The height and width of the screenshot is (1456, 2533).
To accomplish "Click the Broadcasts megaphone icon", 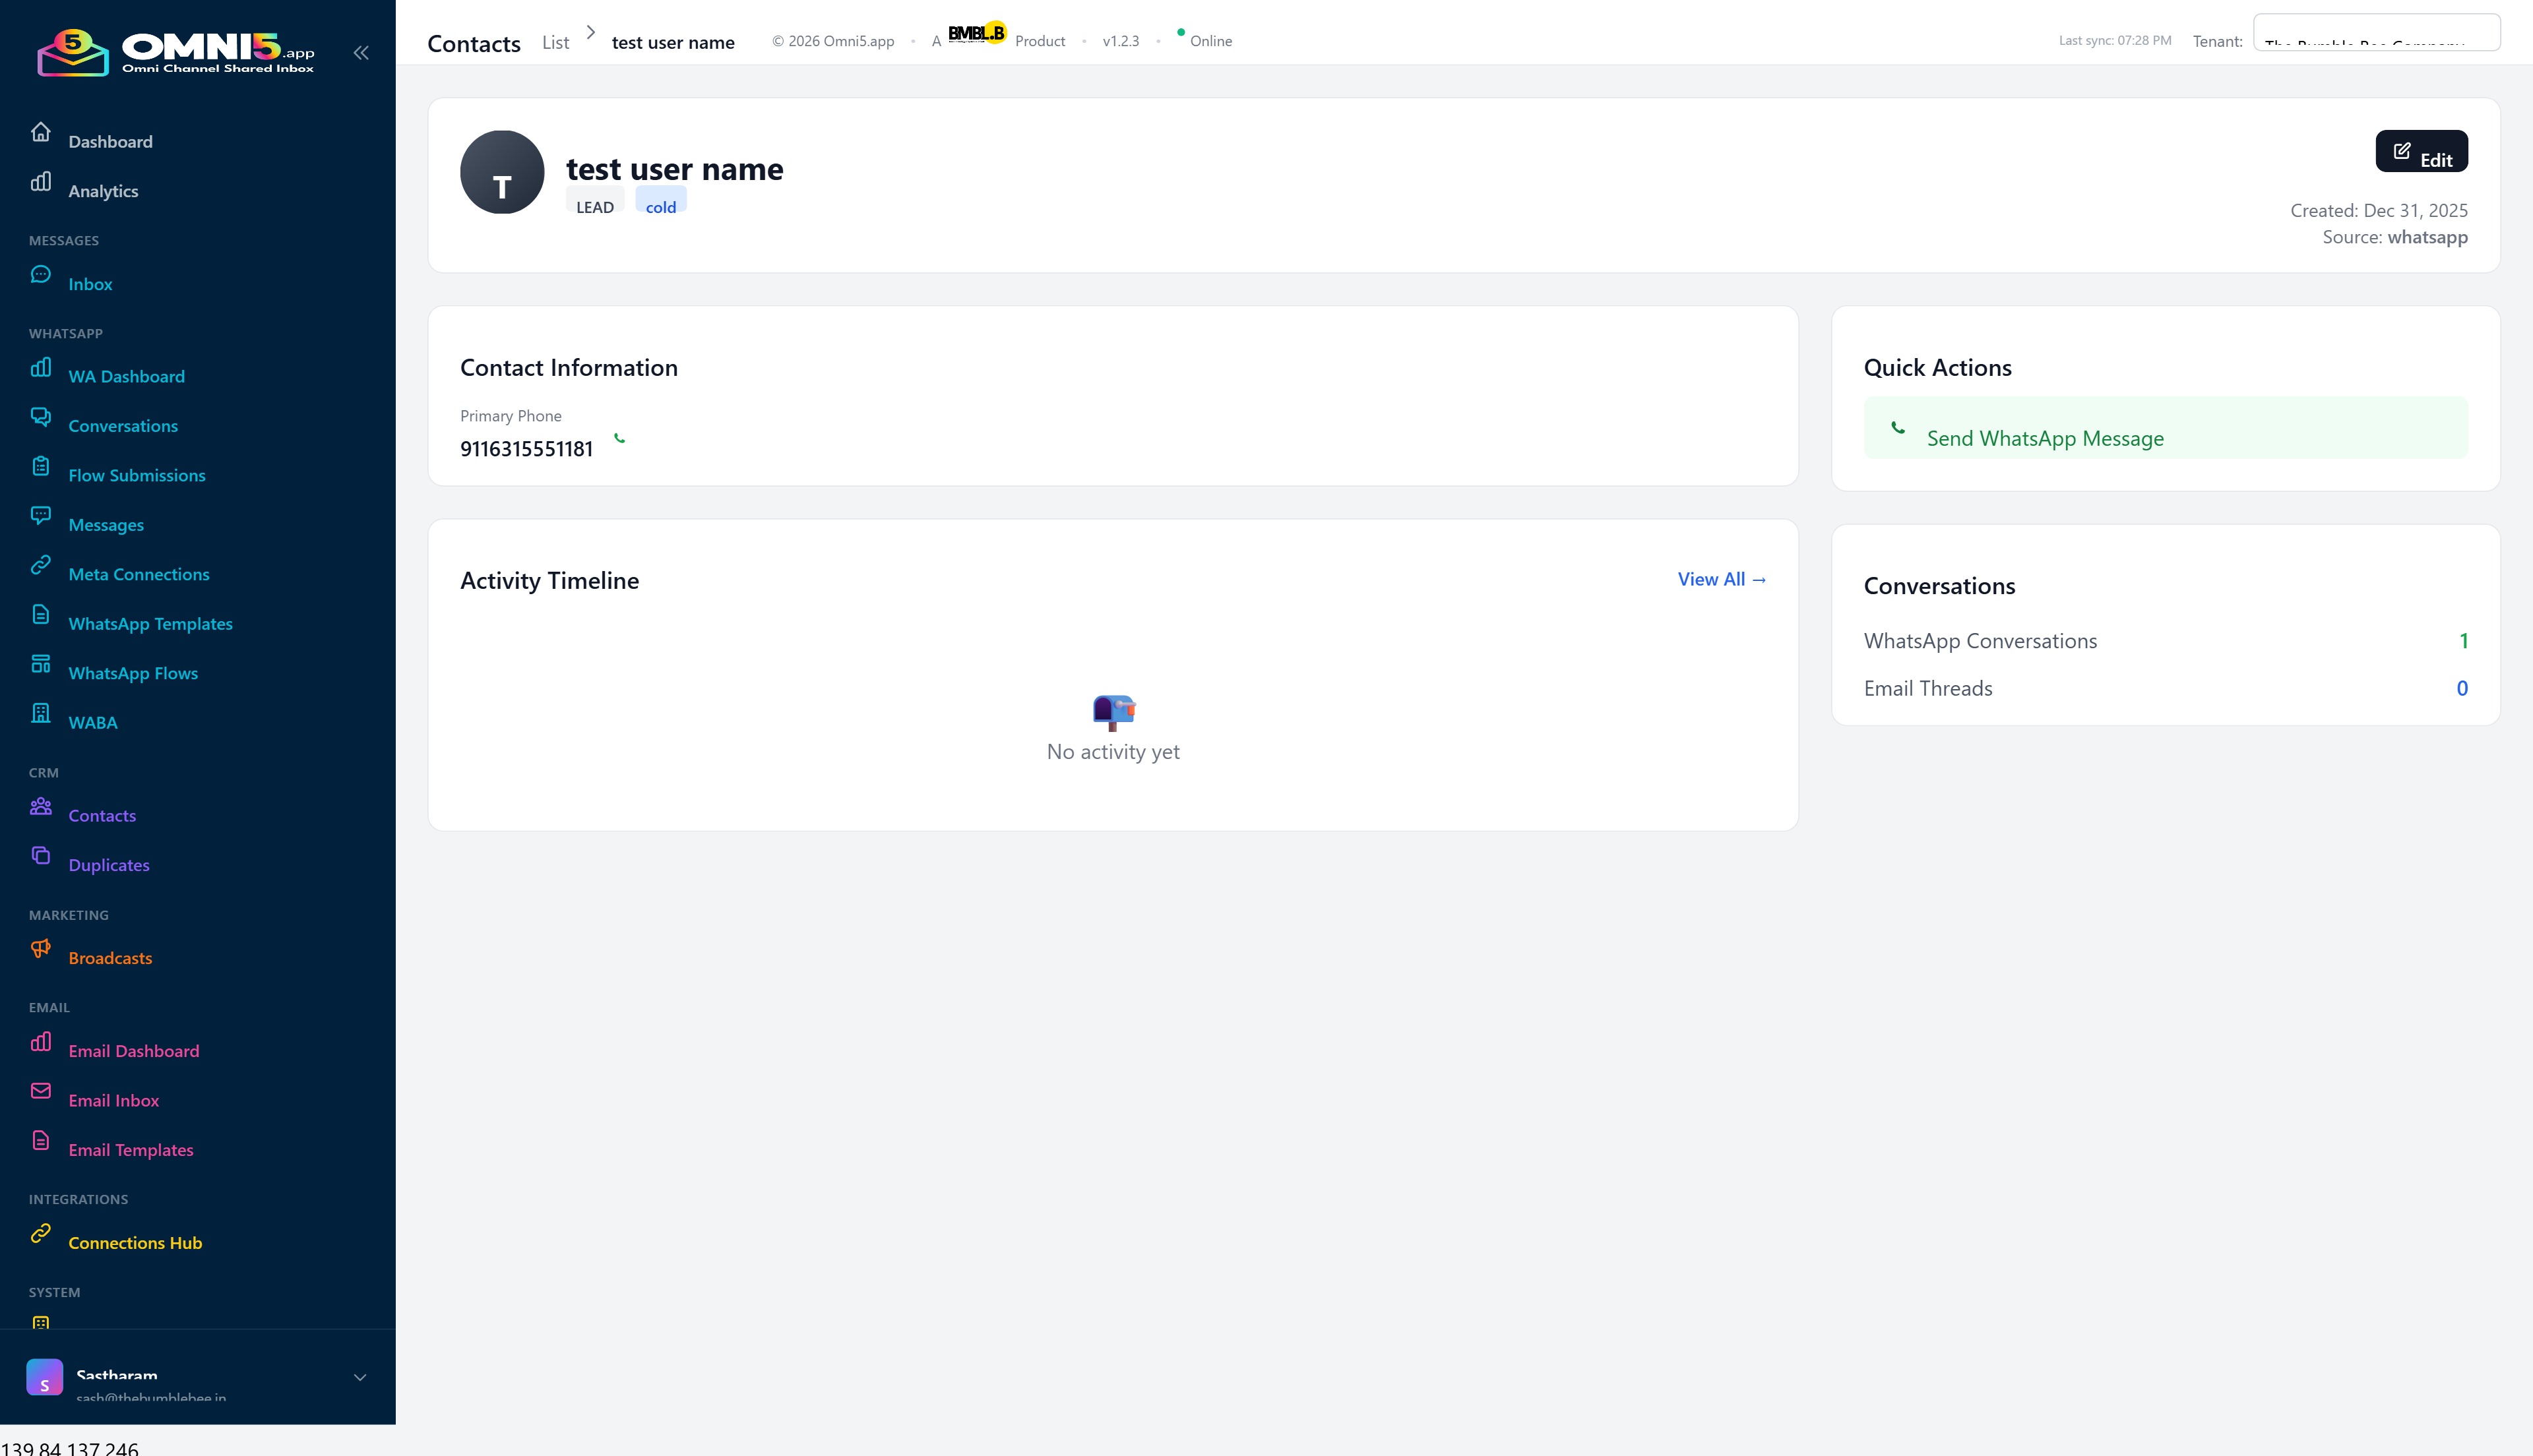I will pos(41,948).
